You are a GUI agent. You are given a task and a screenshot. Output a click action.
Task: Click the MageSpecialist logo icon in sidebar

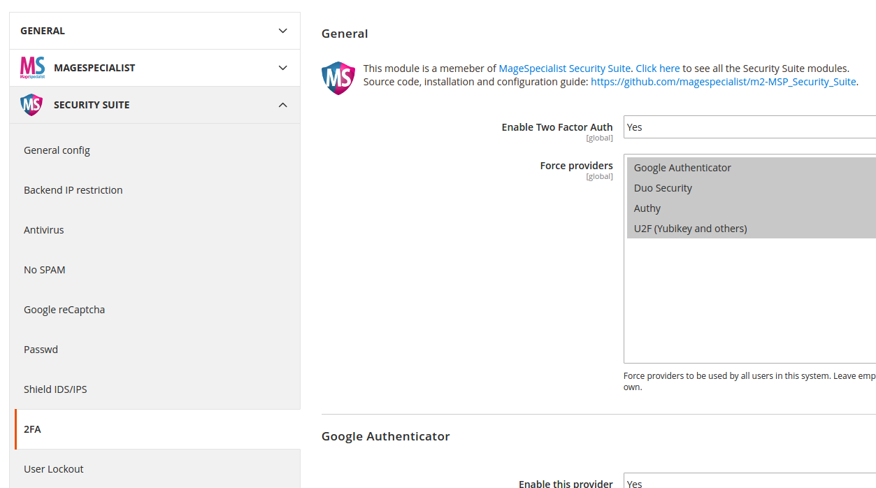[32, 68]
